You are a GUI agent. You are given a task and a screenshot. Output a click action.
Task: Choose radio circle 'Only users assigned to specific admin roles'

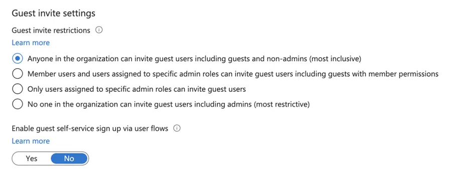(x=18, y=89)
